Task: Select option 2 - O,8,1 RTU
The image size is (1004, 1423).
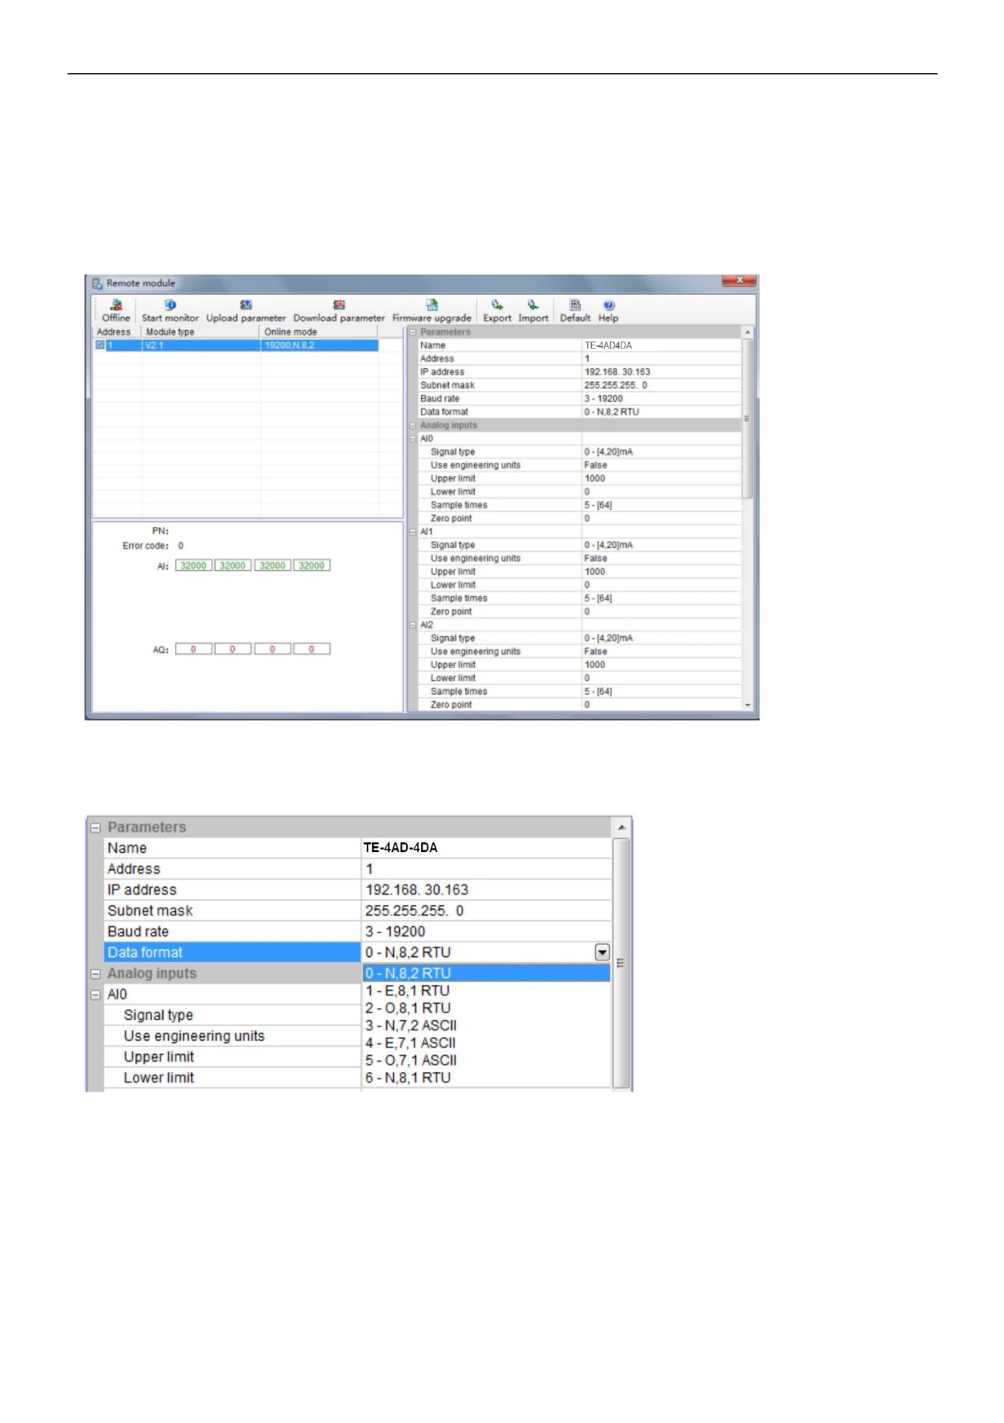Action: click(486, 1008)
